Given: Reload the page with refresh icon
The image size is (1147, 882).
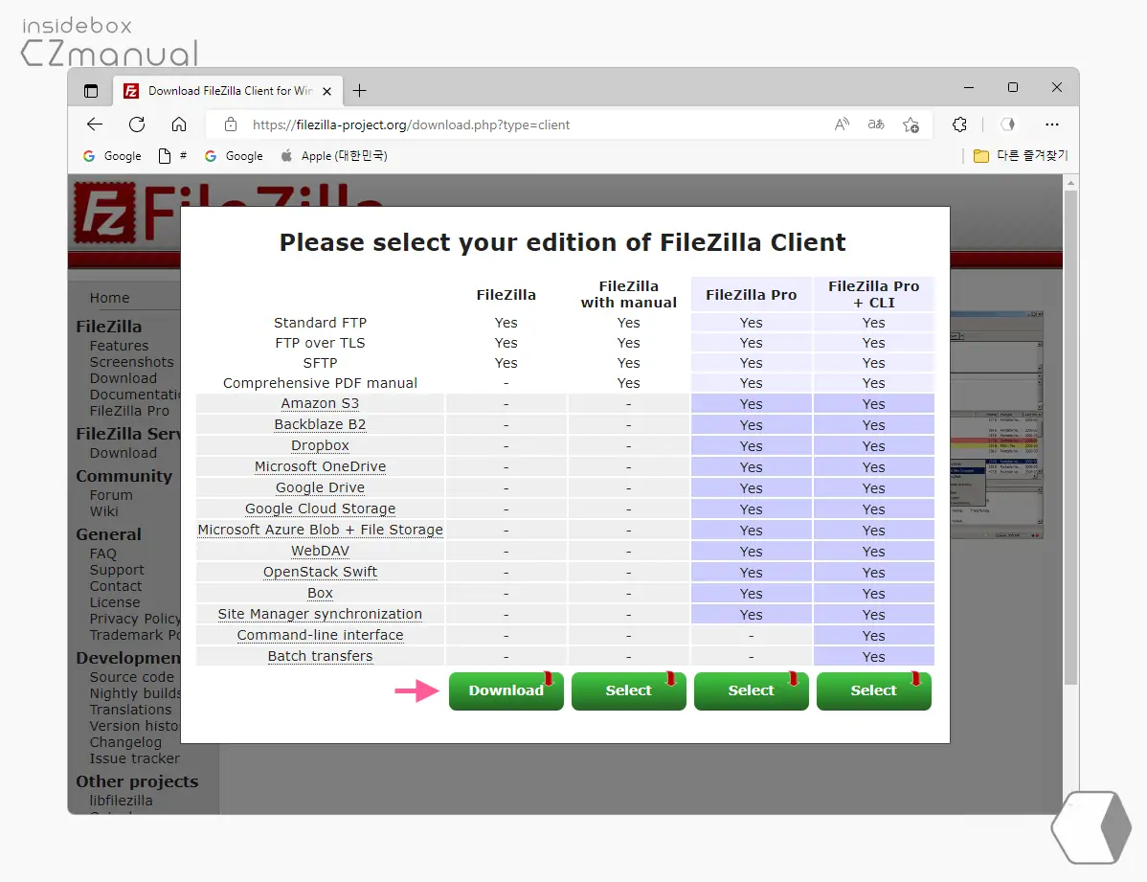Looking at the screenshot, I should point(137,124).
